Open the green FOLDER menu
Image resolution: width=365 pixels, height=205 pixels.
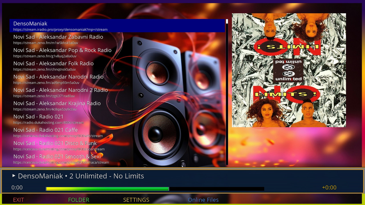tap(79, 200)
